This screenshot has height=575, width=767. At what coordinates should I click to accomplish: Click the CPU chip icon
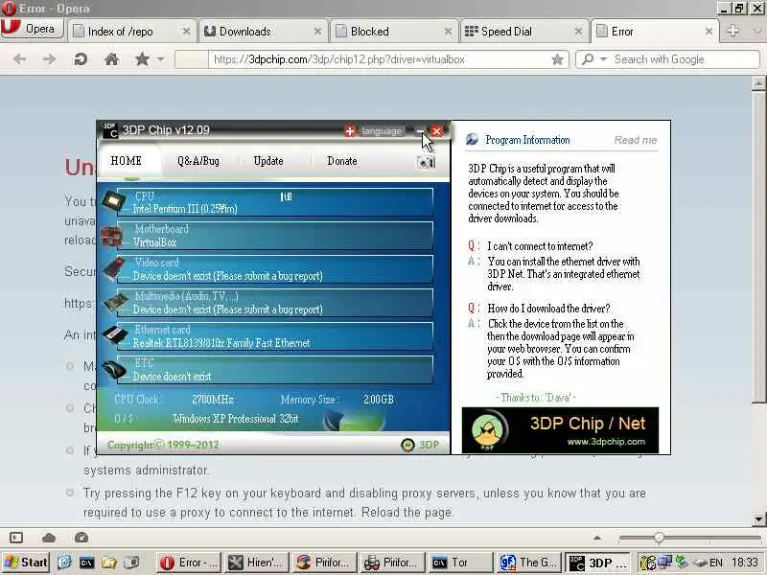click(113, 201)
